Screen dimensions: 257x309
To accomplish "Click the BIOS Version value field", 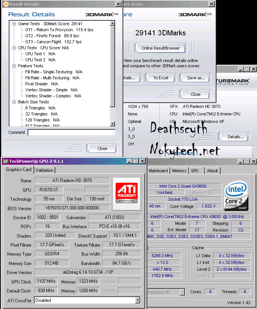I will 72,208.
